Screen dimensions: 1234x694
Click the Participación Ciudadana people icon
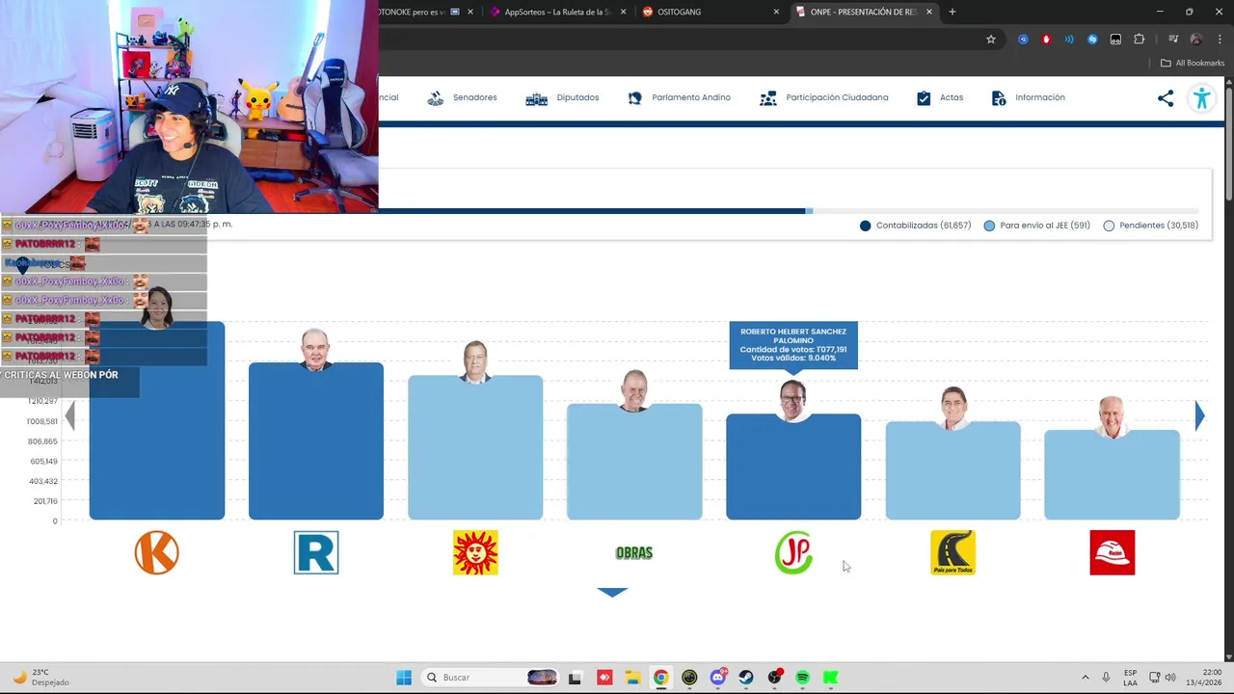(768, 98)
